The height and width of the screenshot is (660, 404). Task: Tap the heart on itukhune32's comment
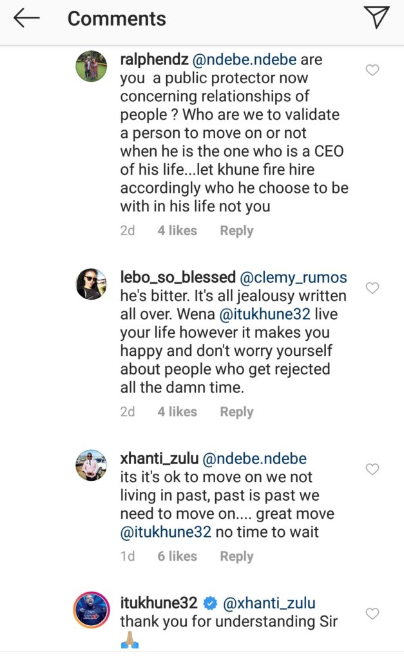(372, 614)
